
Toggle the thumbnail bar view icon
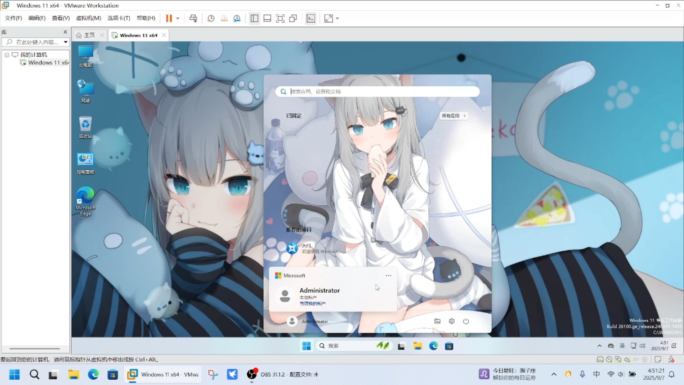pos(267,19)
